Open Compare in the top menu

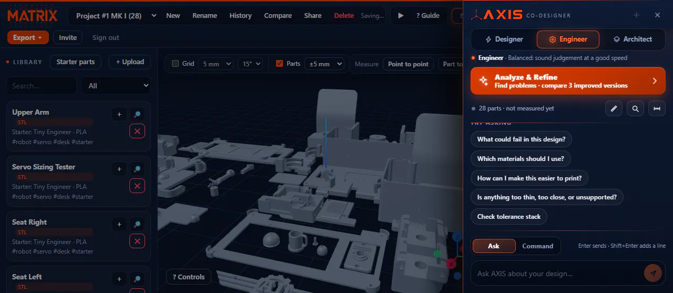click(x=278, y=16)
